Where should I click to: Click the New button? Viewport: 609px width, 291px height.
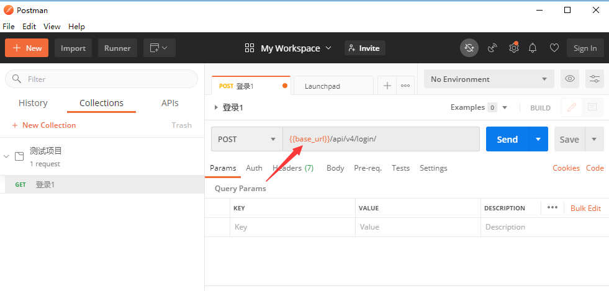tap(27, 48)
